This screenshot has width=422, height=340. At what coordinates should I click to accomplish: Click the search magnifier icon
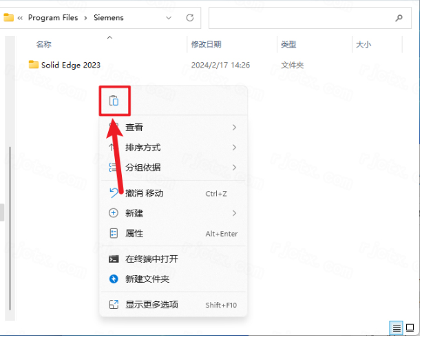(399, 17)
